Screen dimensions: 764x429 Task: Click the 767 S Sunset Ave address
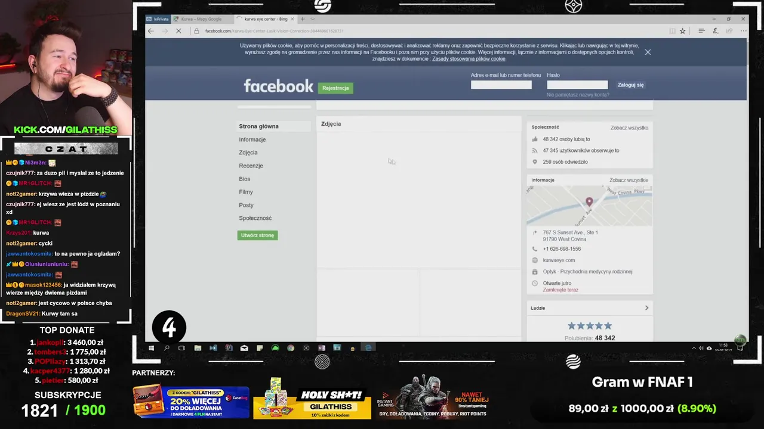click(570, 235)
